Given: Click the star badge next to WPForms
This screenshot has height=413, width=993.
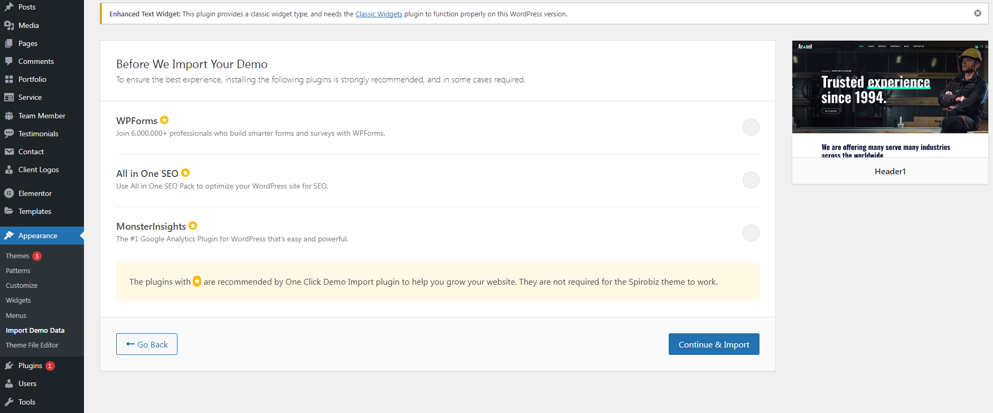Looking at the screenshot, I should tap(164, 120).
